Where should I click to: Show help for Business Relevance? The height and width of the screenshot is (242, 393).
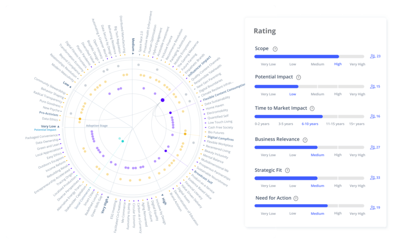(305, 139)
